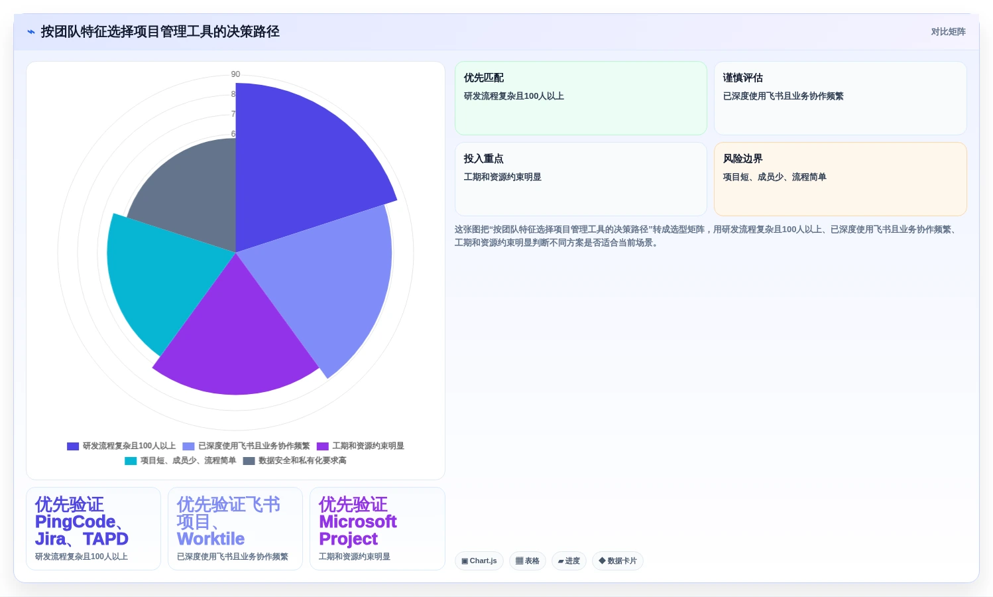Toggle the 项目短、成员少、流程简单 legend swatch
The image size is (993, 597).
pos(131,461)
